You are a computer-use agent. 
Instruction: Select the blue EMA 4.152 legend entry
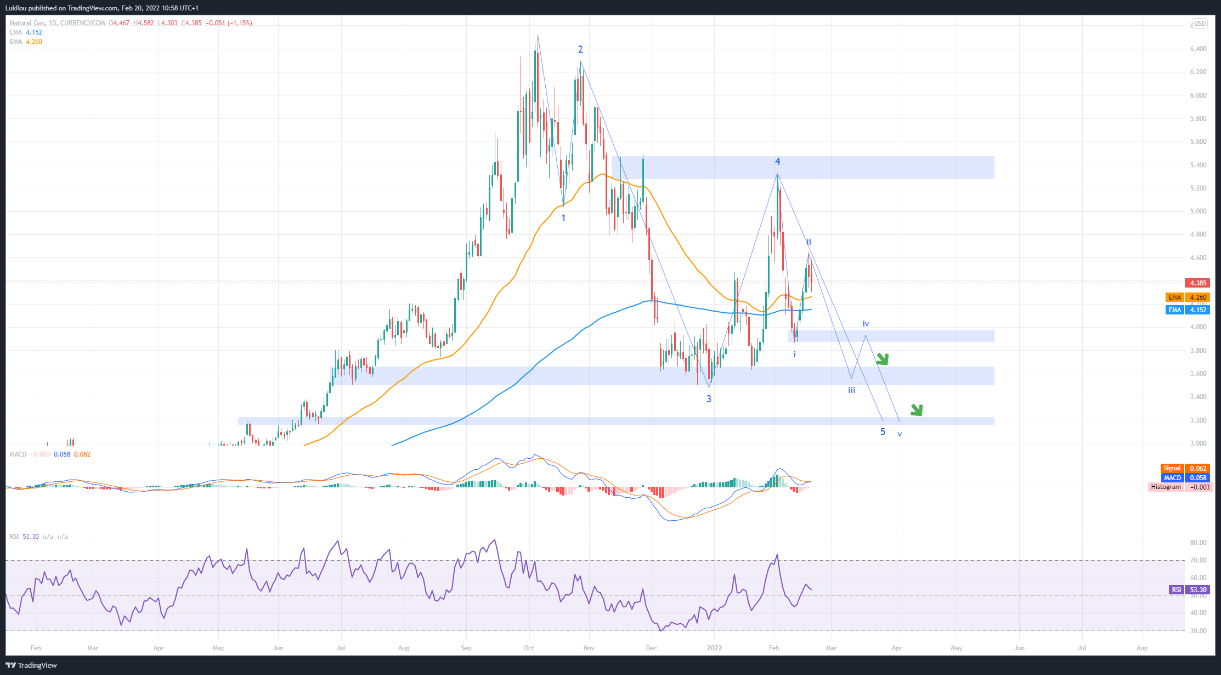click(x=26, y=32)
